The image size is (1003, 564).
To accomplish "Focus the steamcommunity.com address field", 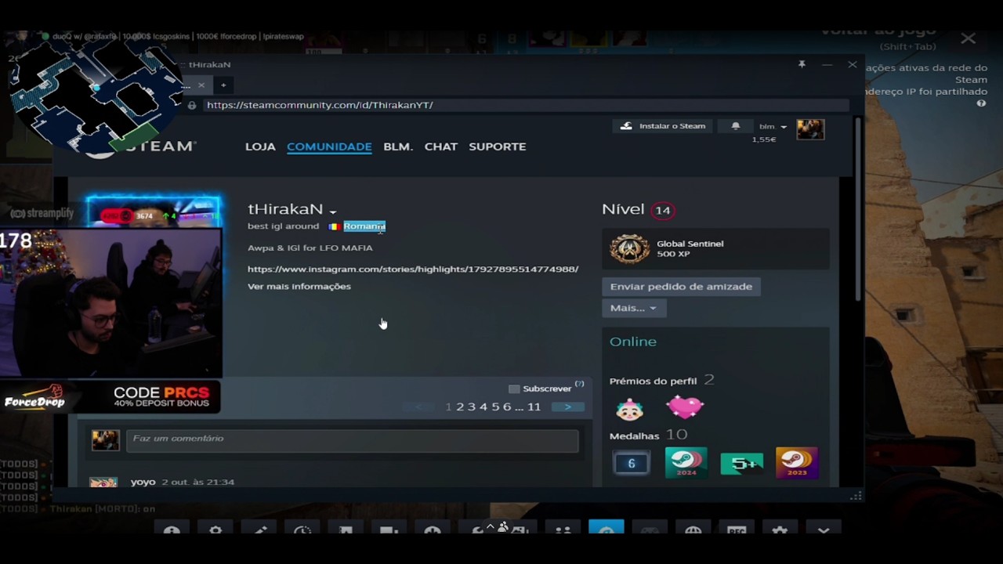I will coord(525,105).
